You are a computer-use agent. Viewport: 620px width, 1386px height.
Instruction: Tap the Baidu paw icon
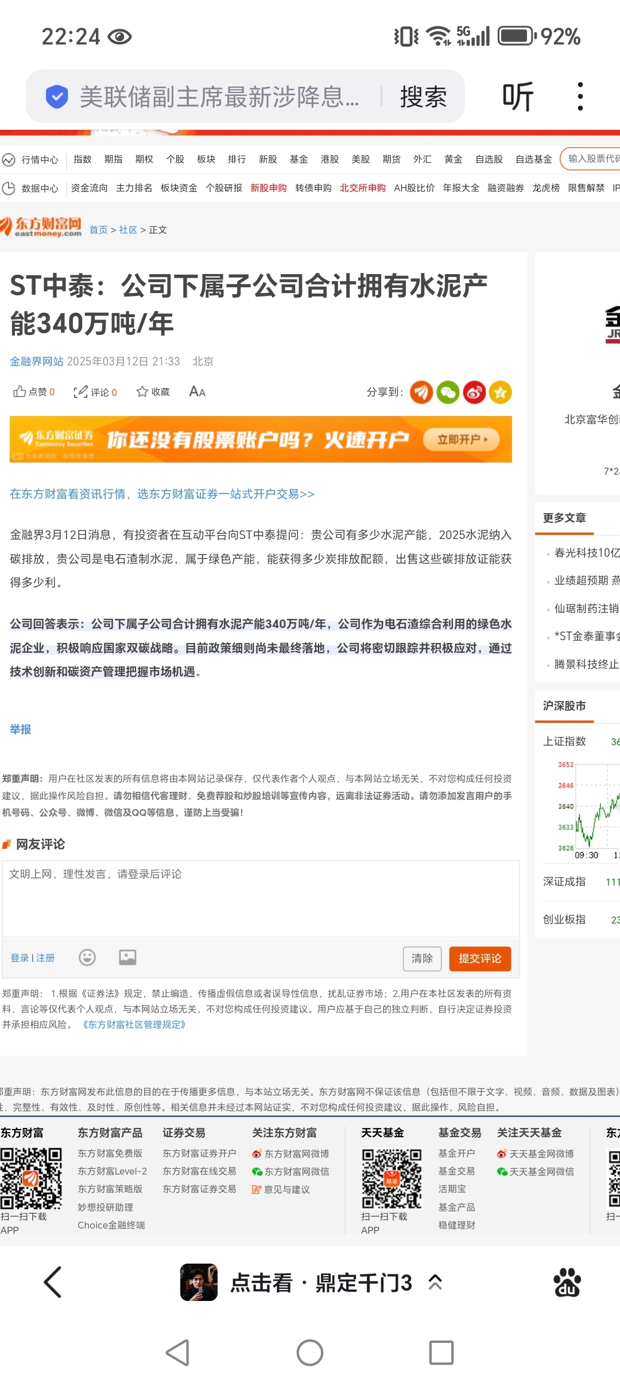pyautogui.click(x=567, y=1282)
